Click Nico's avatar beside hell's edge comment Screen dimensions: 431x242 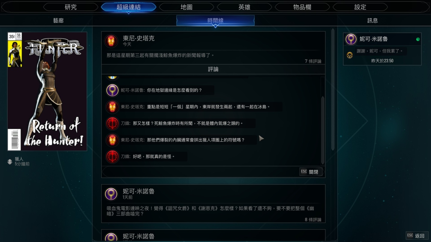click(x=112, y=90)
